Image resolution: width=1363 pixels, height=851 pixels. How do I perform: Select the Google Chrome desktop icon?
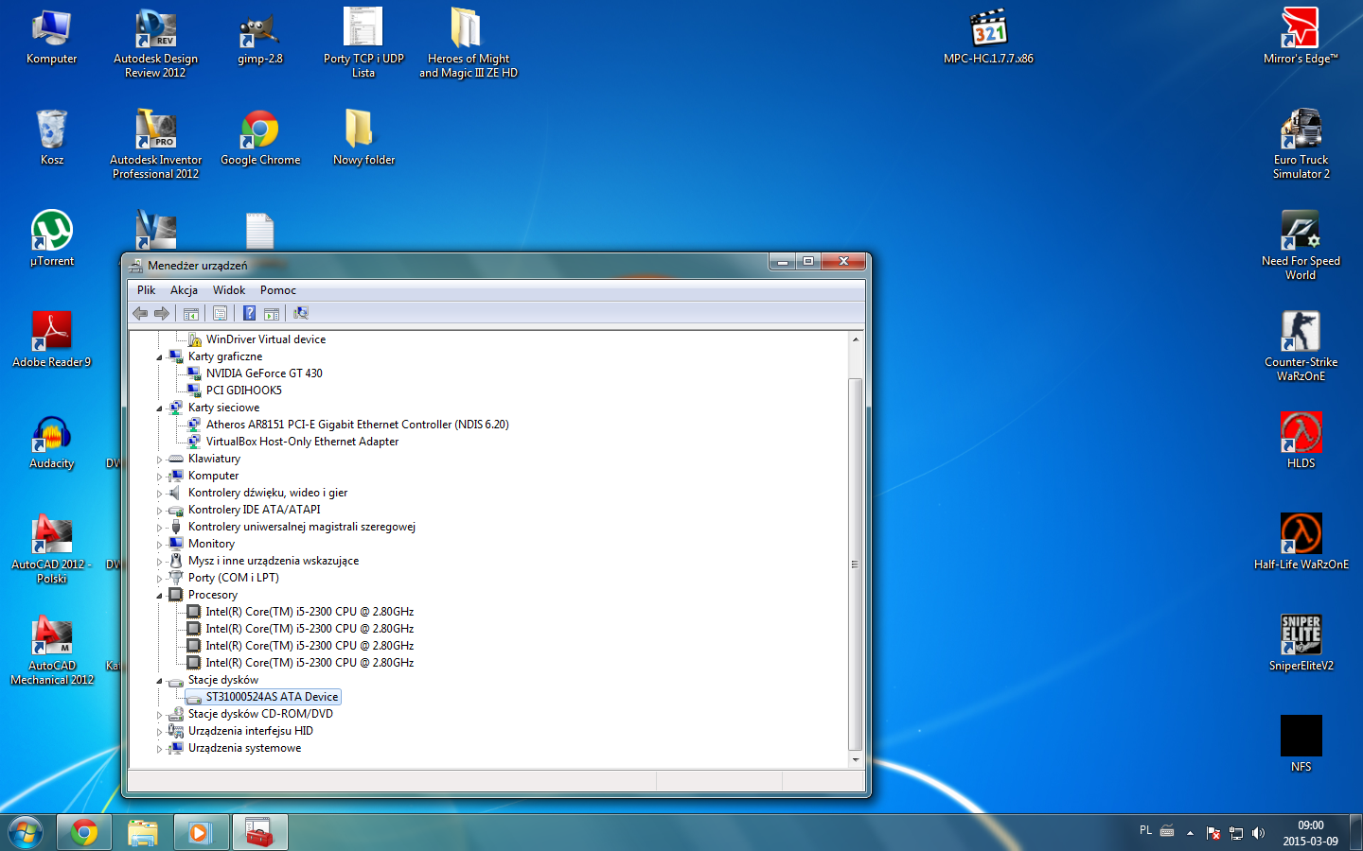click(x=260, y=138)
